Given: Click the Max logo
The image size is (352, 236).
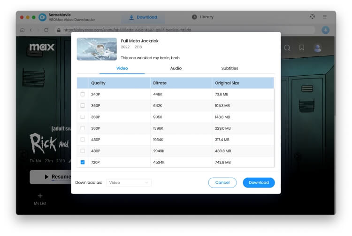Looking at the screenshot, I should [42, 47].
